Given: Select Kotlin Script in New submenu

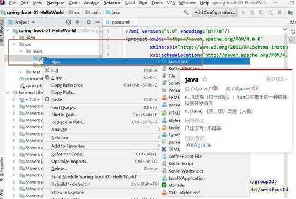Looking at the screenshot, I should click(x=205, y=164).
